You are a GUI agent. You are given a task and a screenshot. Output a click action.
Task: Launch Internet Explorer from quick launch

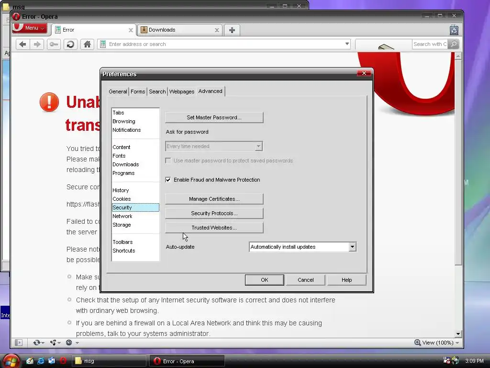pyautogui.click(x=41, y=361)
